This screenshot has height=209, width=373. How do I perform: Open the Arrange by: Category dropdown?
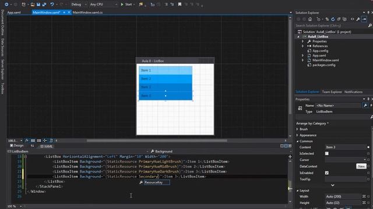[x=312, y=123]
